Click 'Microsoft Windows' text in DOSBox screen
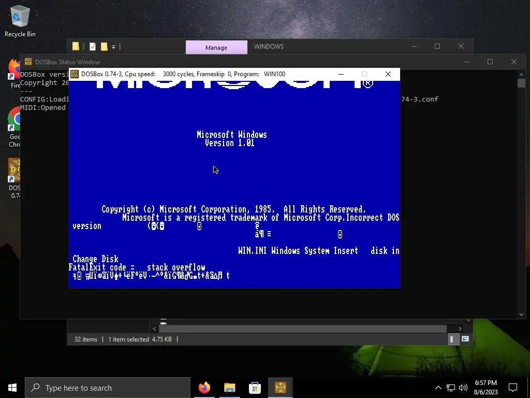The width and height of the screenshot is (530, 398). tap(232, 135)
